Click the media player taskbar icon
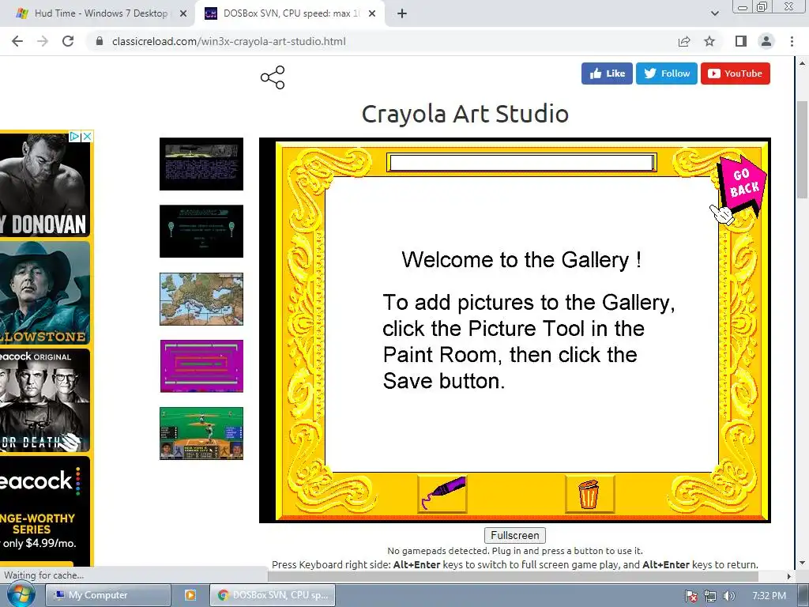Image resolution: width=809 pixels, height=607 pixels. [x=190, y=595]
